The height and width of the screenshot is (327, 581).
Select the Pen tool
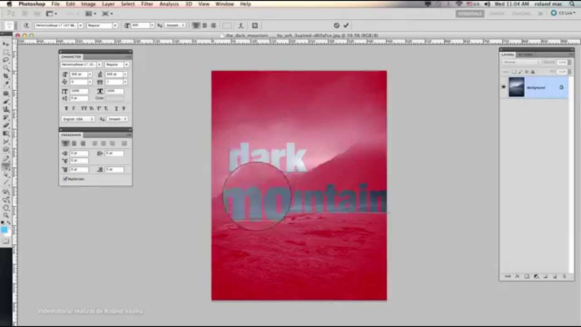pos(6,159)
